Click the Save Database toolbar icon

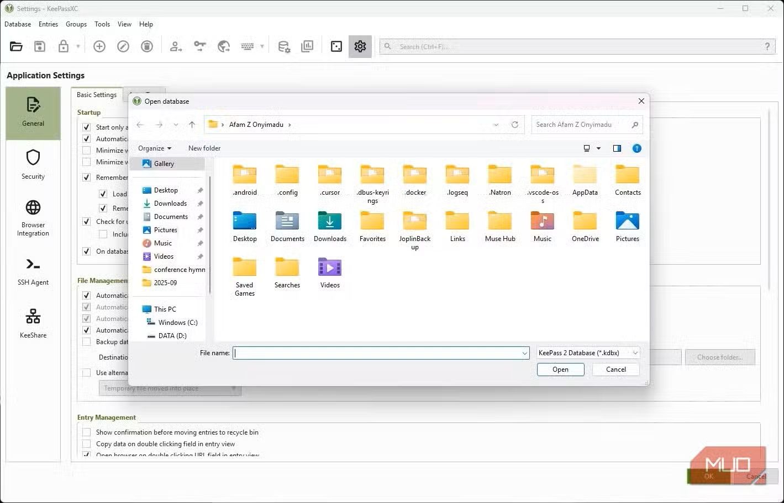tap(40, 46)
